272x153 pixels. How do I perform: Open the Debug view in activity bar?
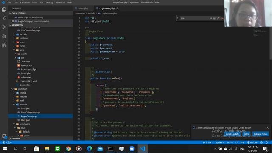pos(4,36)
